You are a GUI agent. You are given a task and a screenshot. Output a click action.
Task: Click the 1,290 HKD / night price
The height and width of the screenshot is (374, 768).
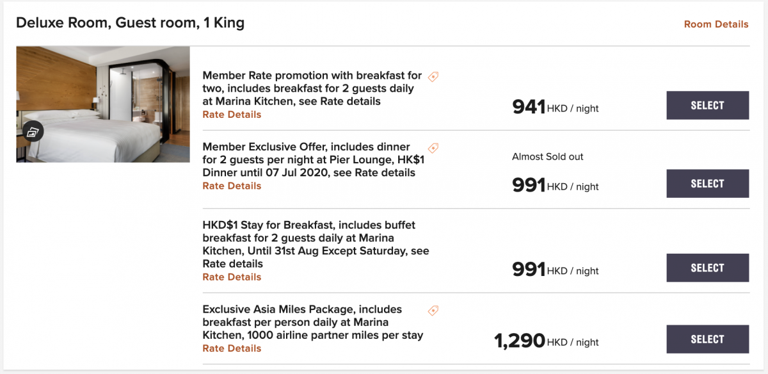pos(547,341)
